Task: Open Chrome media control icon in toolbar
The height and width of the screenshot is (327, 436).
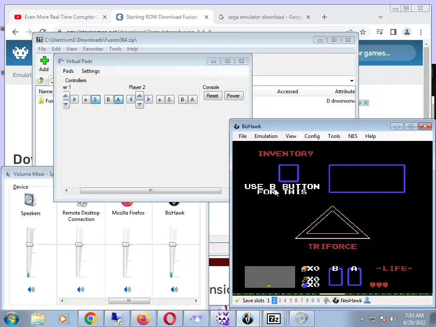Action: click(379, 32)
